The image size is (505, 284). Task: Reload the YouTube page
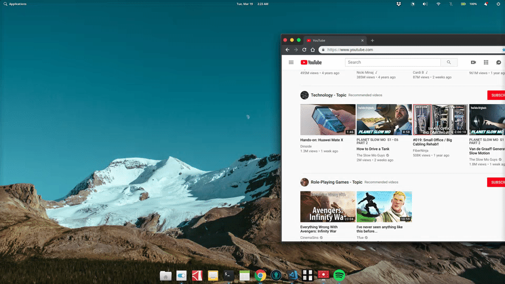pyautogui.click(x=304, y=49)
